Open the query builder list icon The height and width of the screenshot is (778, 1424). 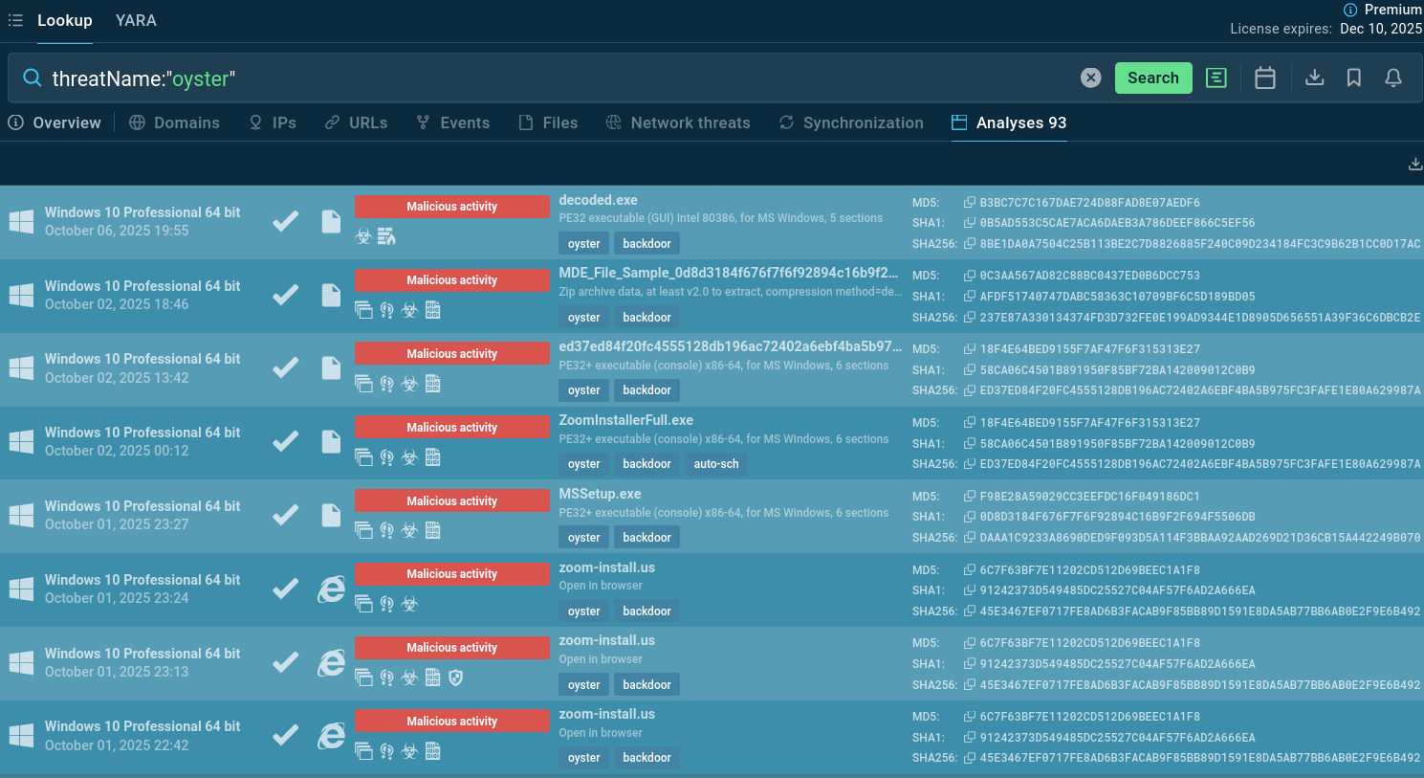1216,78
